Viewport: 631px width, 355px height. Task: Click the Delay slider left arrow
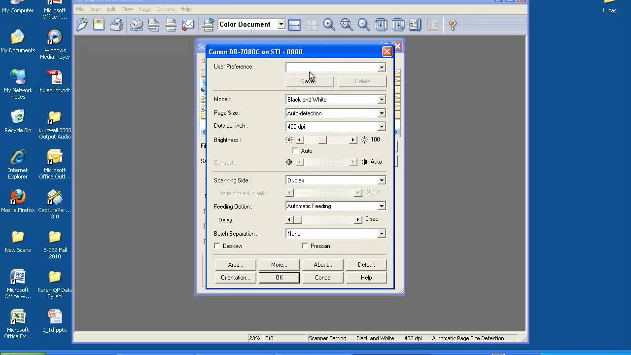tap(290, 220)
